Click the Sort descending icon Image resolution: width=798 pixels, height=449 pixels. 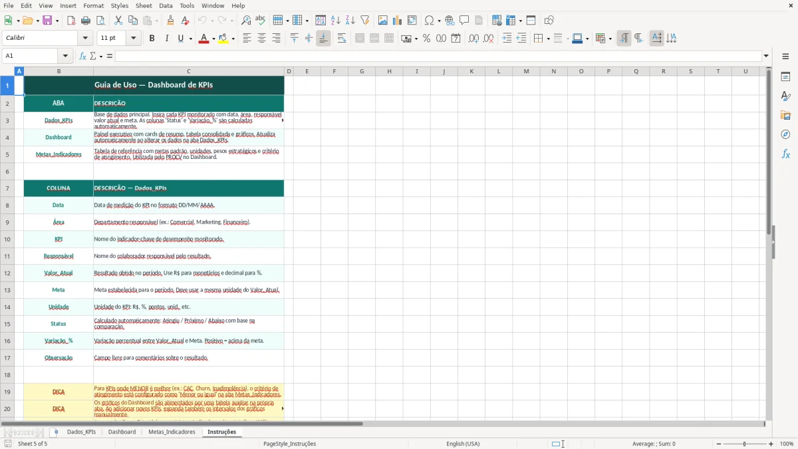[350, 21]
